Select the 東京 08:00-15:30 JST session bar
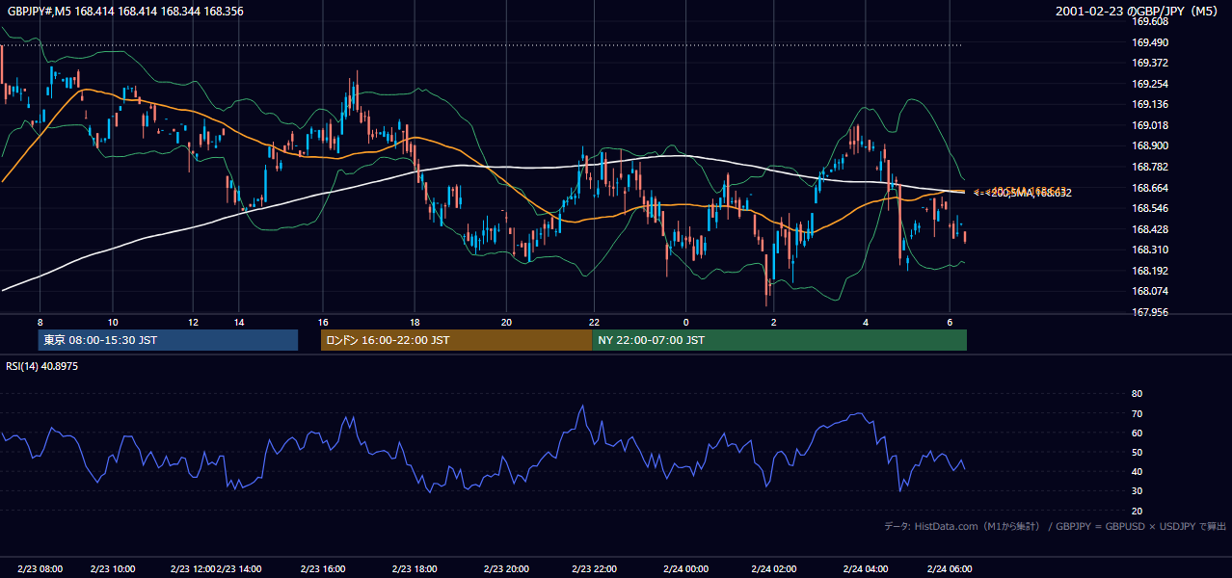This screenshot has width=1232, height=578. 168,340
